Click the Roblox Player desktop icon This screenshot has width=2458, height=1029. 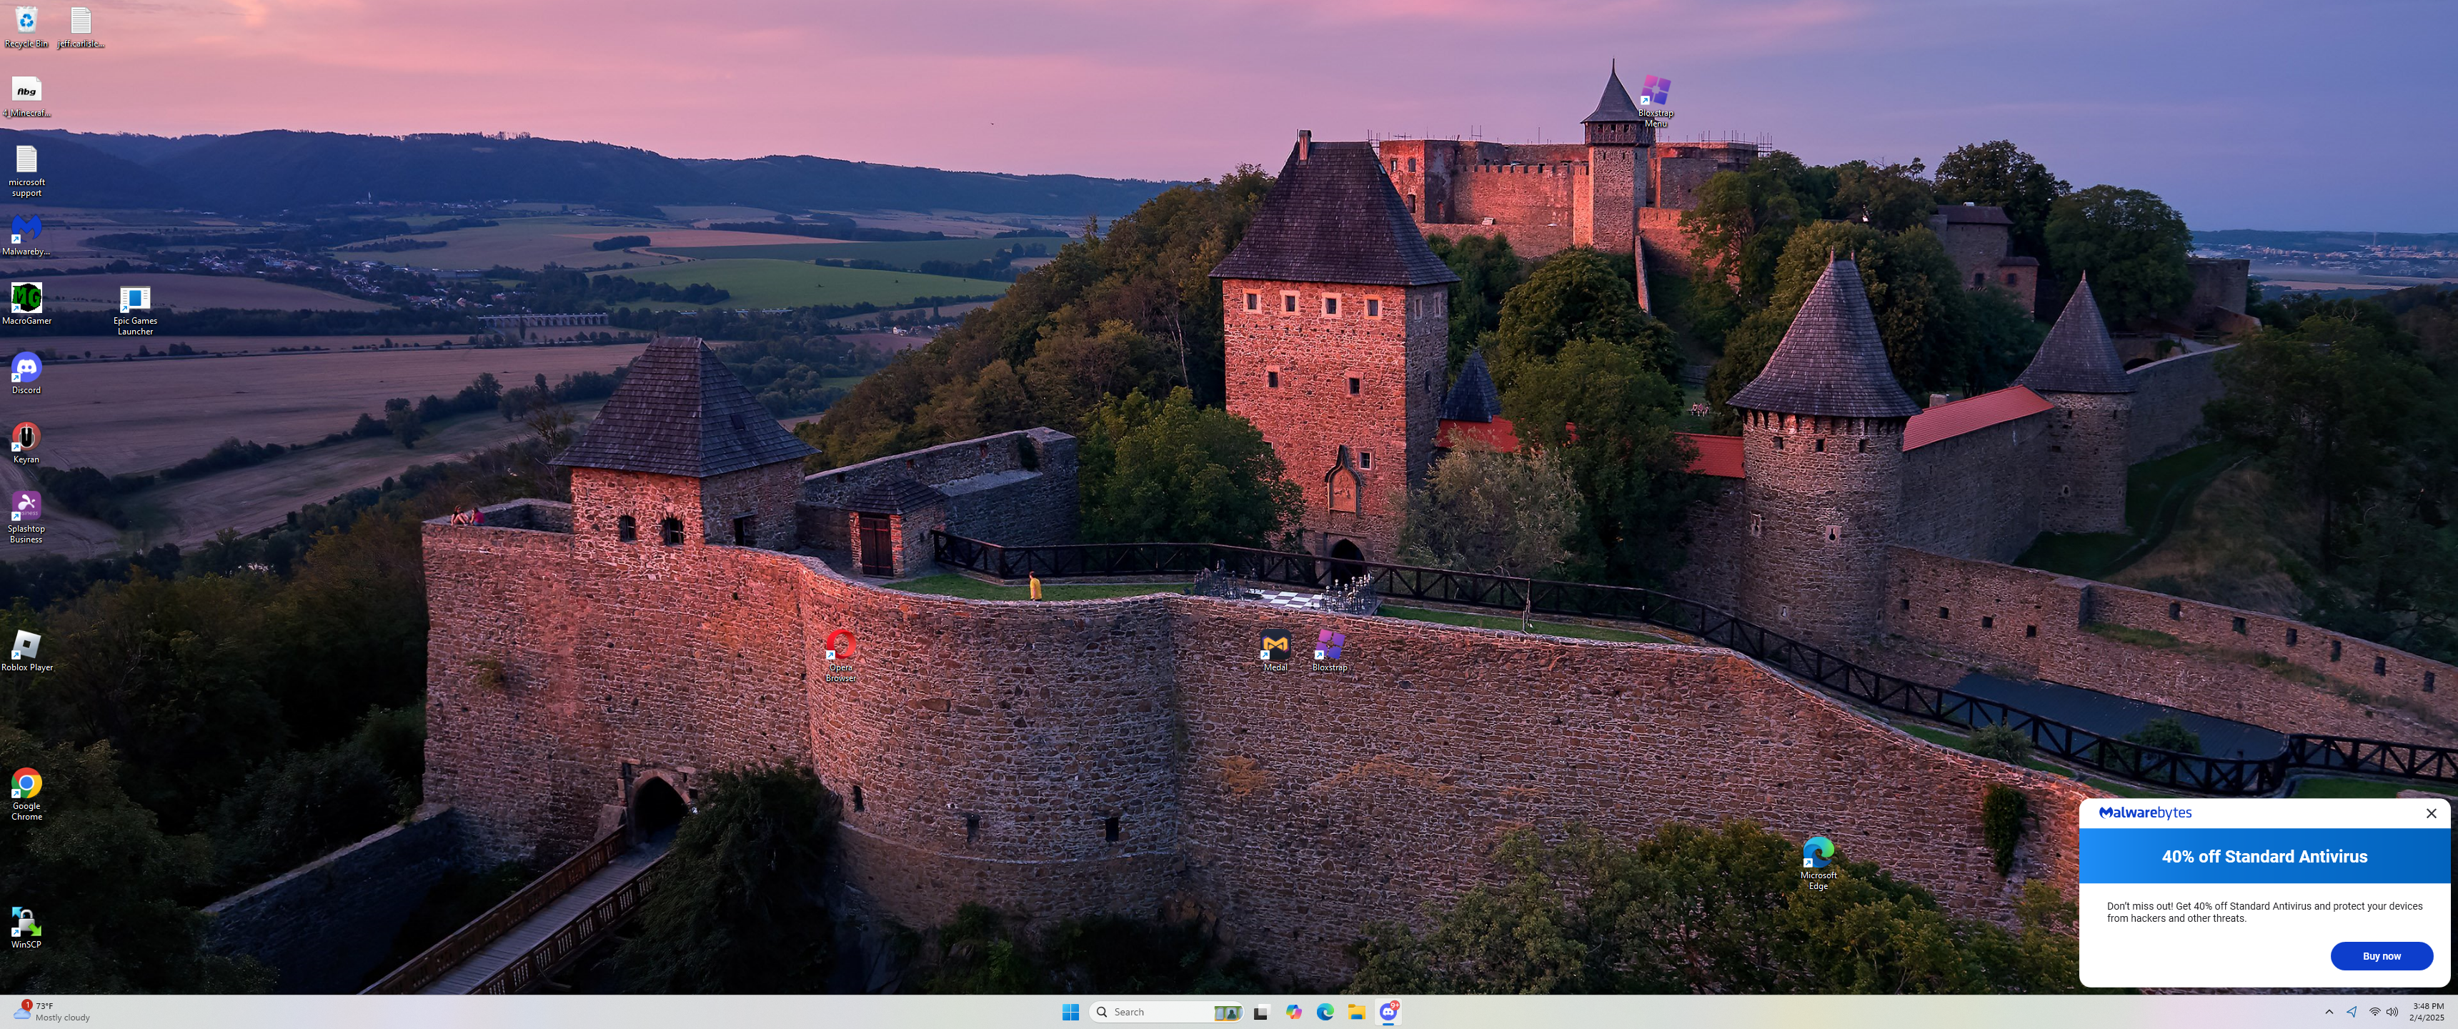coord(26,645)
